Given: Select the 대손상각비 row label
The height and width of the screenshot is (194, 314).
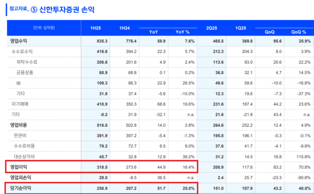Looking at the screenshot, I should click(x=24, y=156).
